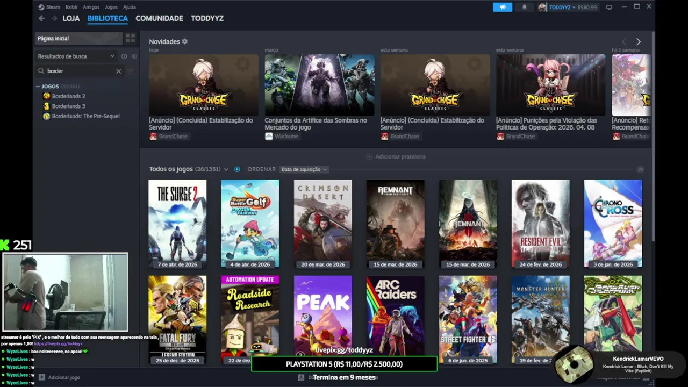This screenshot has width=688, height=387.
Task: Go to the BIBLIOTECA tab
Action: [x=107, y=18]
